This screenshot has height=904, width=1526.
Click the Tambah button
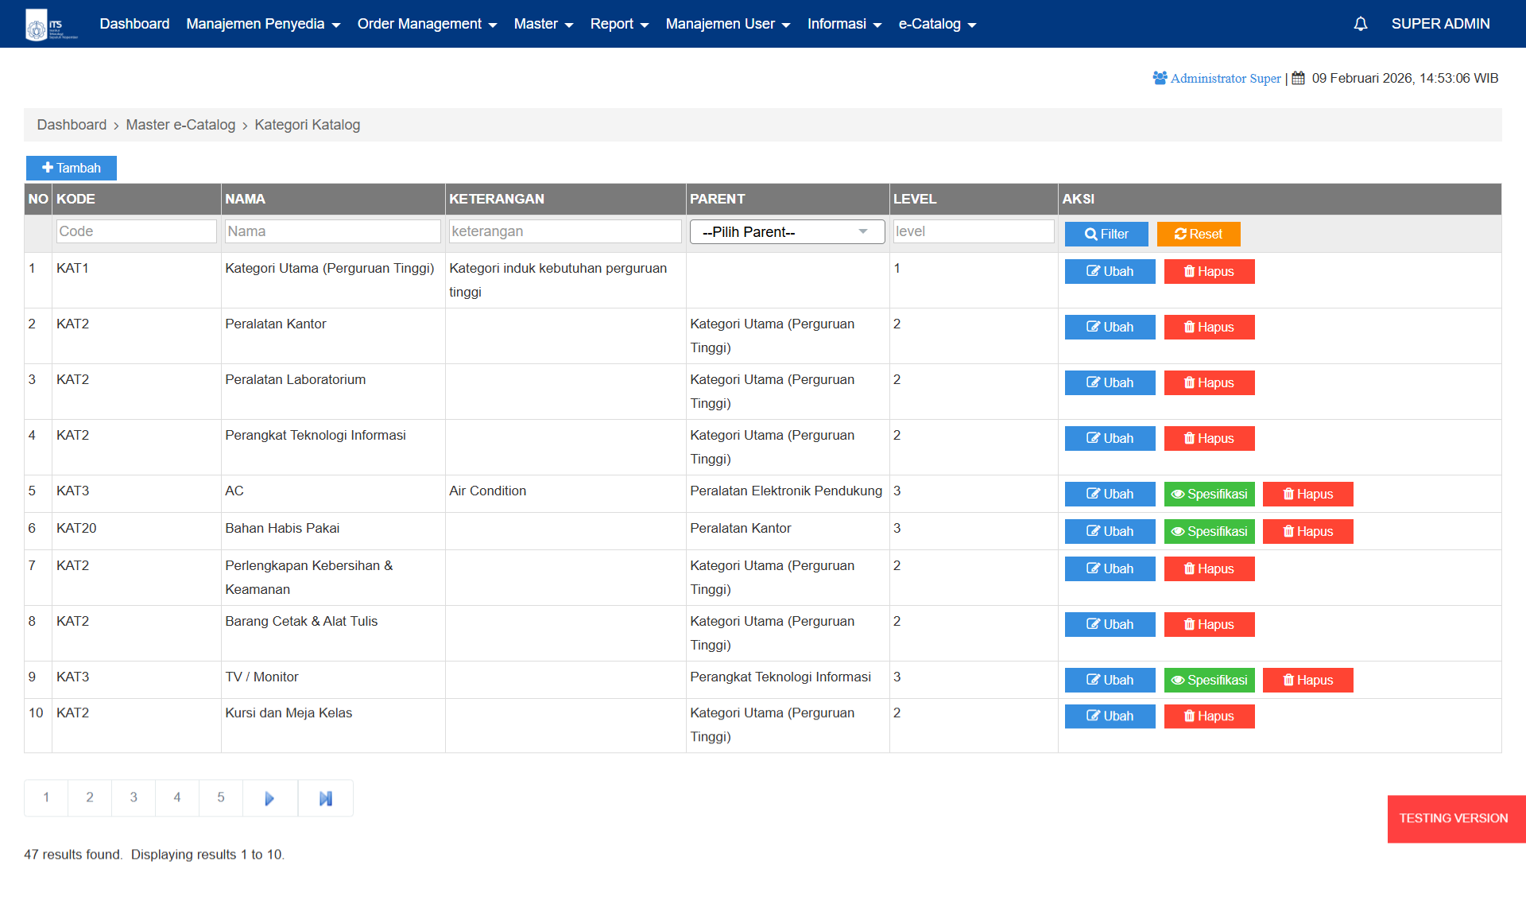pos(72,168)
